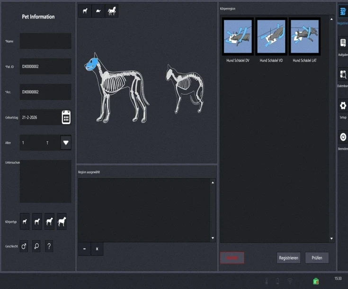Choose the second-smallest dog Körpertyp
348x289 pixels.
37,221
